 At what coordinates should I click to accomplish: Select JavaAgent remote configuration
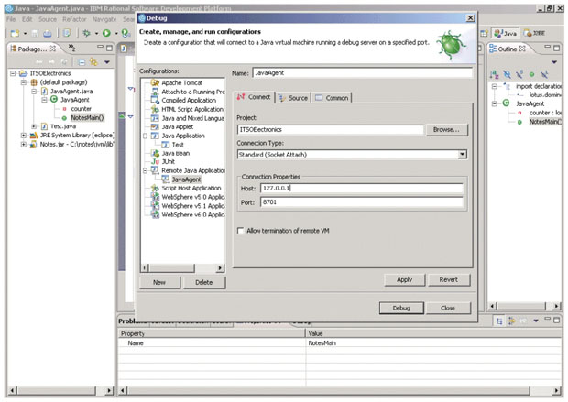pos(186,179)
